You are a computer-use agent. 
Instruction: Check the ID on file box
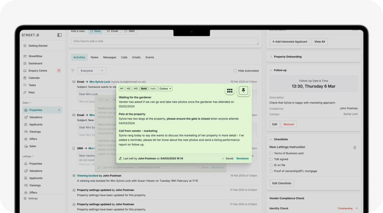271,165
